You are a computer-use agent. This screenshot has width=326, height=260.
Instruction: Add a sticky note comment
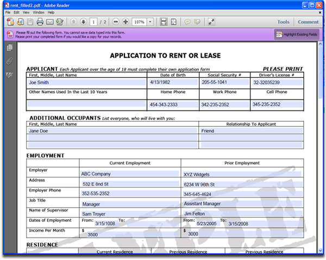point(187,22)
